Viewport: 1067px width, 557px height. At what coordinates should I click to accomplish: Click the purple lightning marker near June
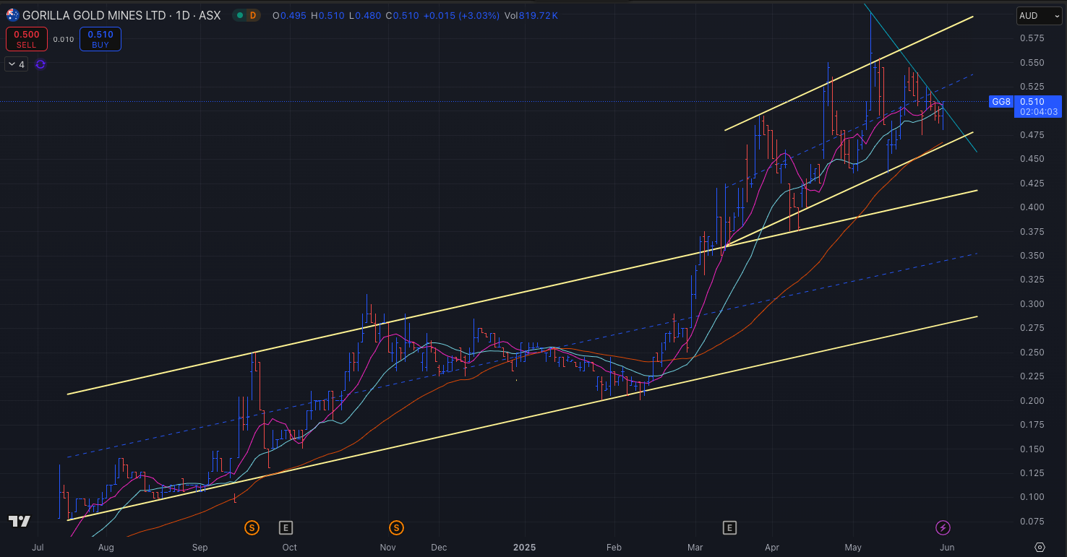(x=943, y=527)
